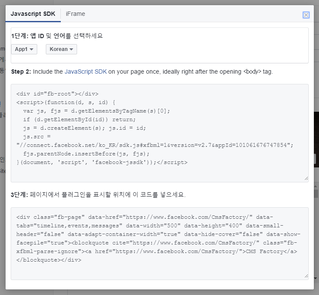Screen dimensions: 319x295
Task: Grab the resize handle of the fb-page code box
Action: click(x=306, y=276)
